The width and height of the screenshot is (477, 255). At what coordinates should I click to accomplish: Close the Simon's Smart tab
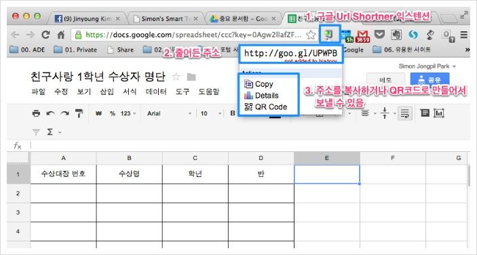(195, 19)
